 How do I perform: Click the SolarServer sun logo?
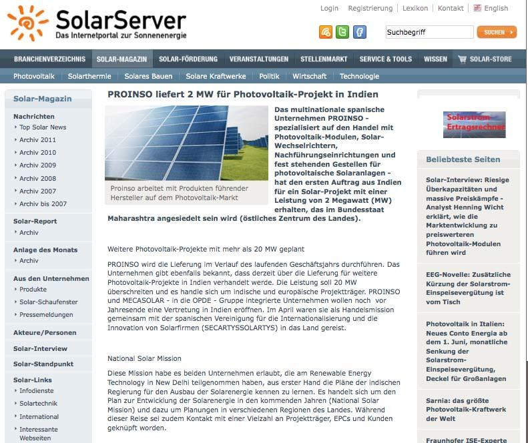coord(28,23)
